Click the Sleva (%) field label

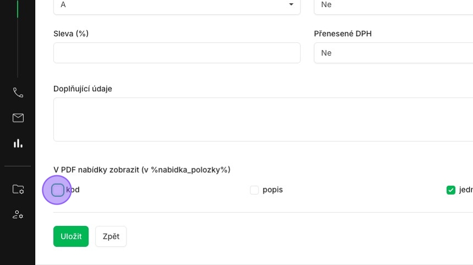point(71,34)
